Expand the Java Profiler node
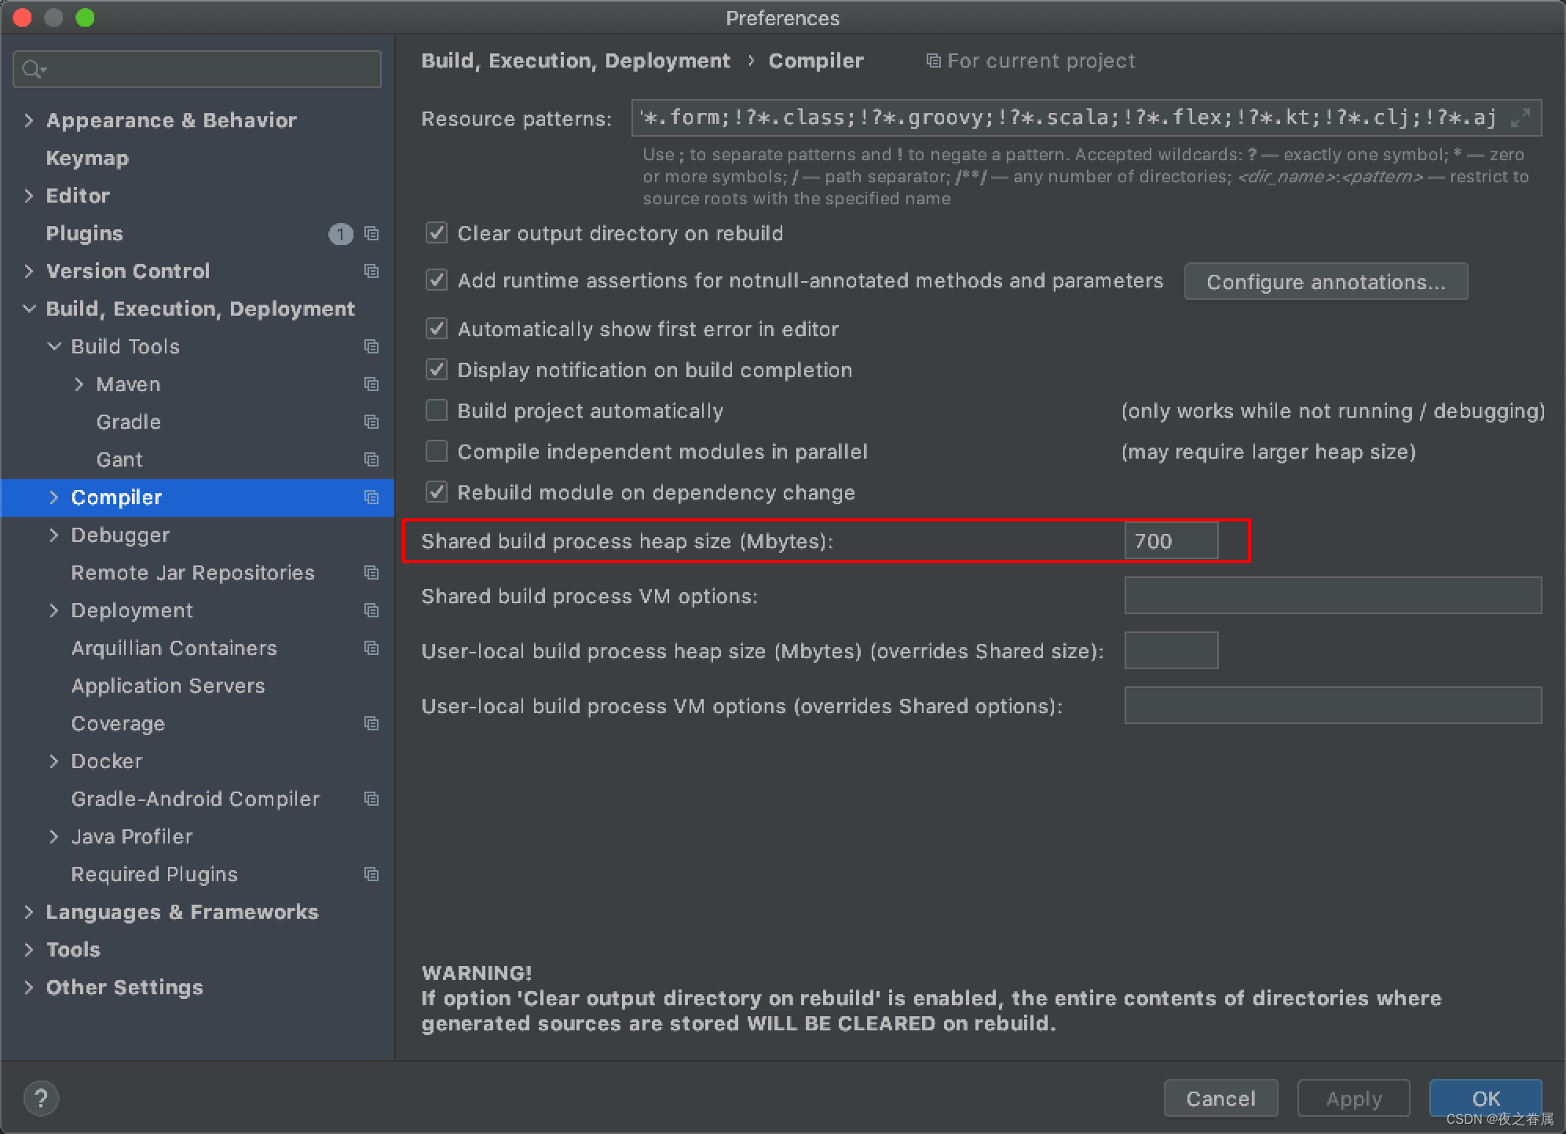Screen dimensions: 1566x1134 (x=54, y=836)
